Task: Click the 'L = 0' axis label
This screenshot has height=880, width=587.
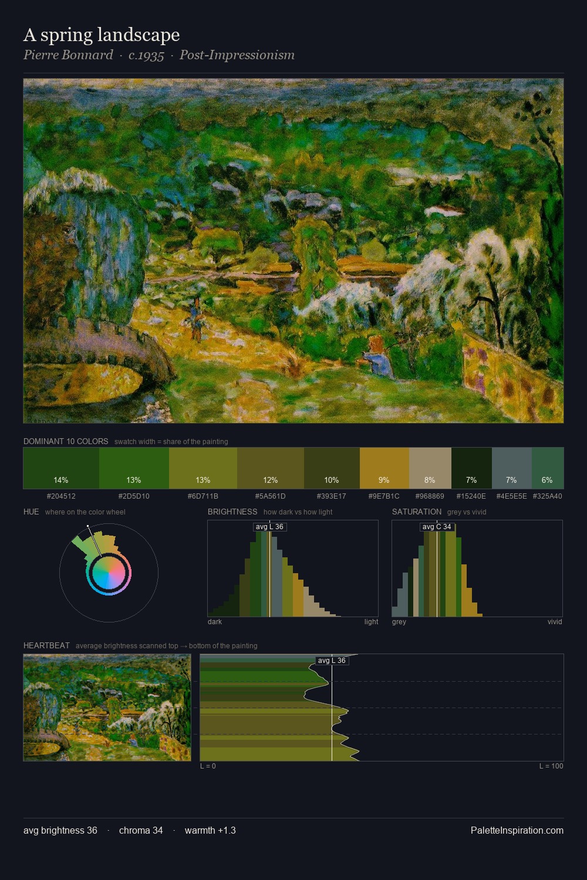Action: coord(208,766)
